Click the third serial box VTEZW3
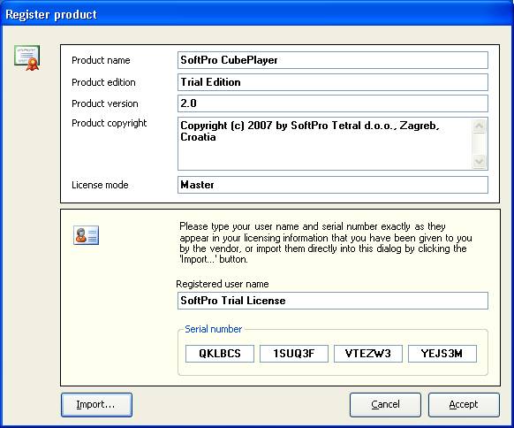Screen dimensions: 514x428 click(367, 354)
